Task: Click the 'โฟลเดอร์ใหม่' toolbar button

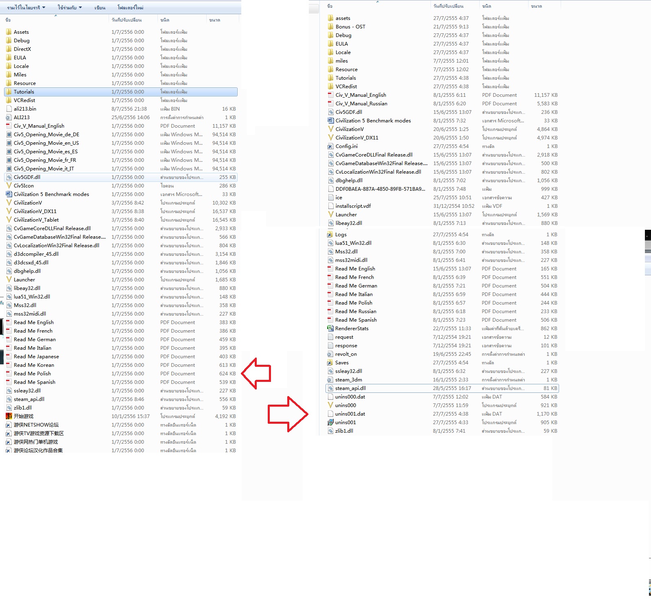Action: click(x=130, y=7)
